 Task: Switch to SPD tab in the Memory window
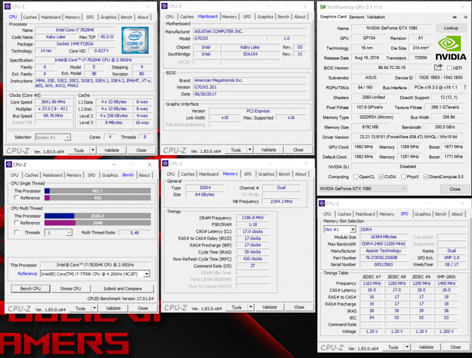pos(248,174)
